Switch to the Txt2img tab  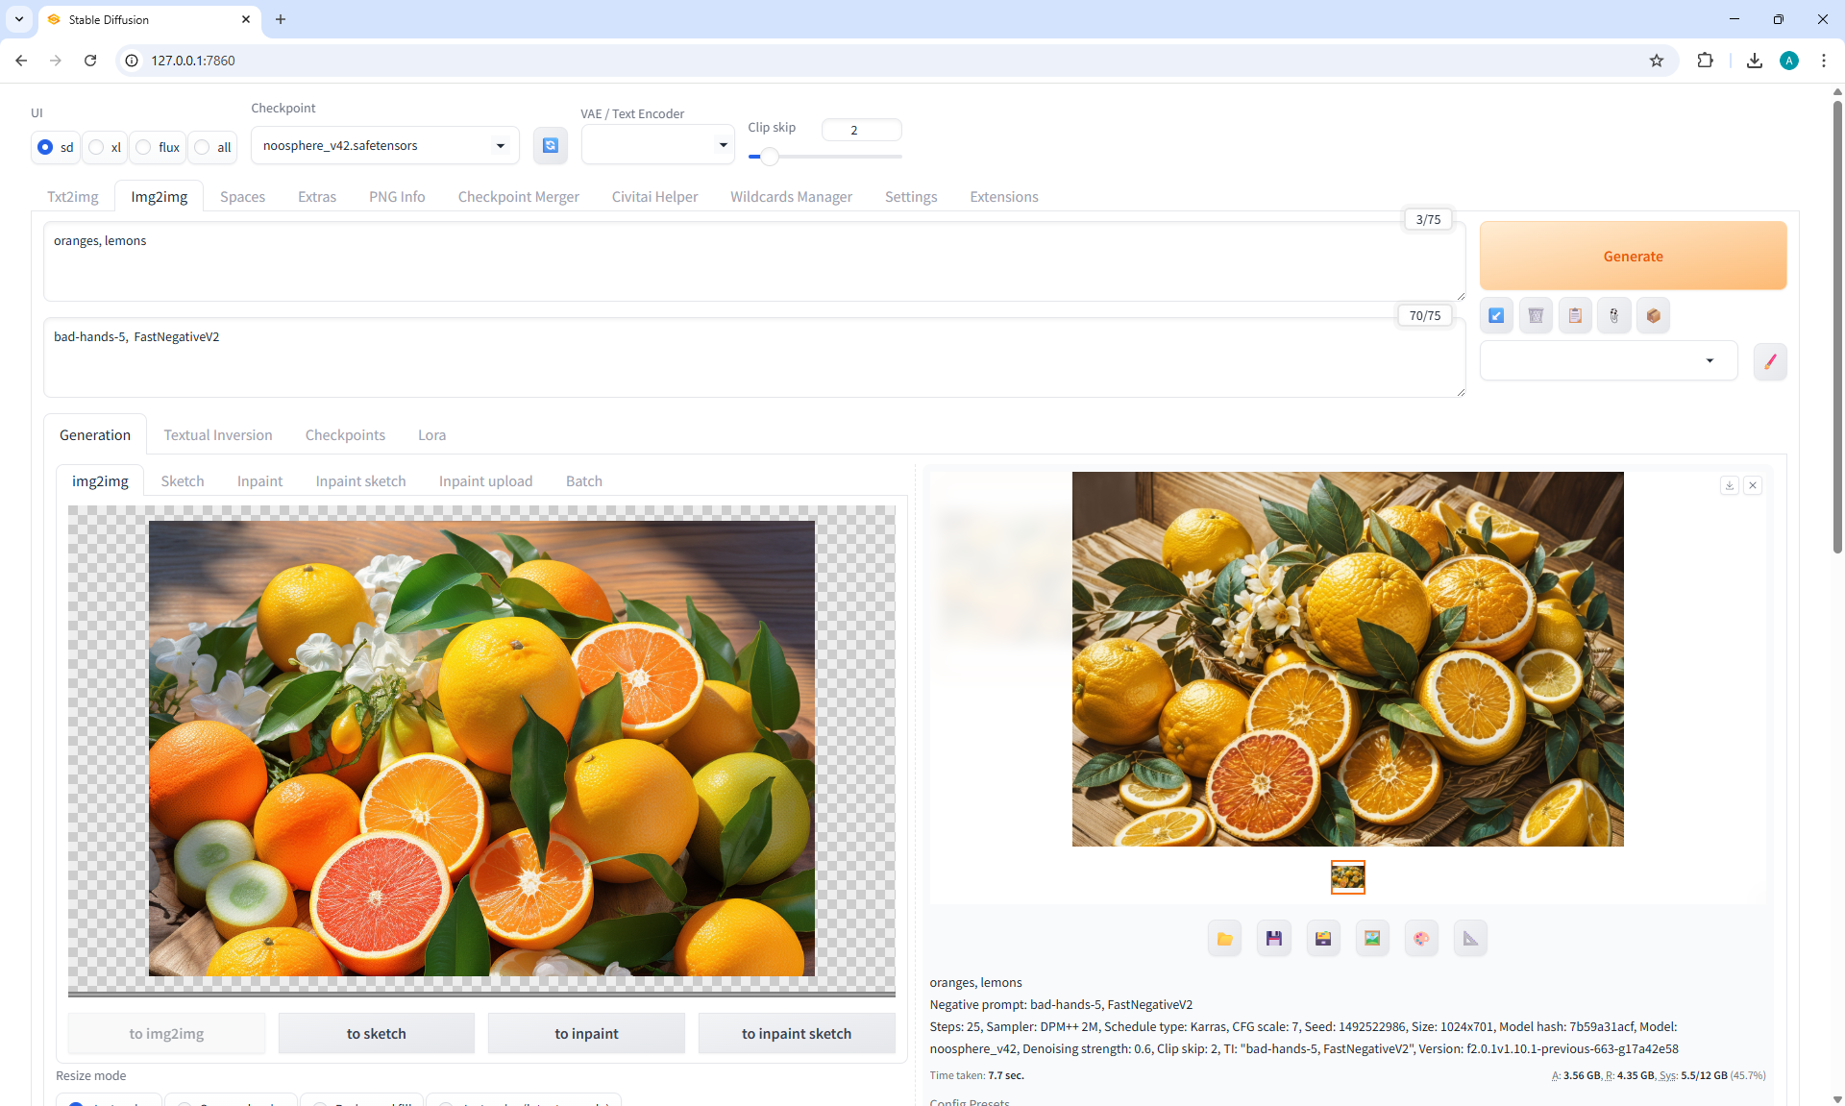click(73, 196)
